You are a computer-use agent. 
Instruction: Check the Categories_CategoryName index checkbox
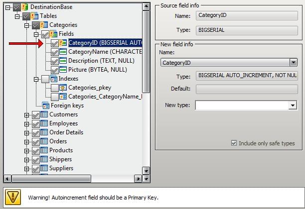[55, 97]
